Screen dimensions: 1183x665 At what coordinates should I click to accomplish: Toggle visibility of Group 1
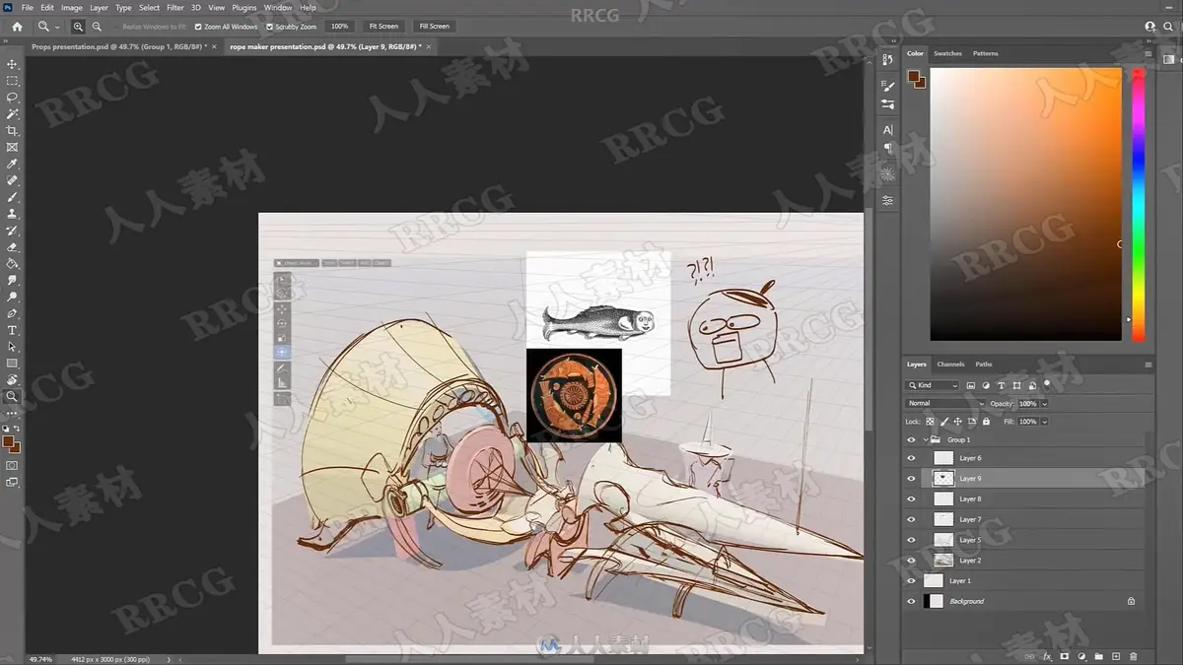click(911, 439)
